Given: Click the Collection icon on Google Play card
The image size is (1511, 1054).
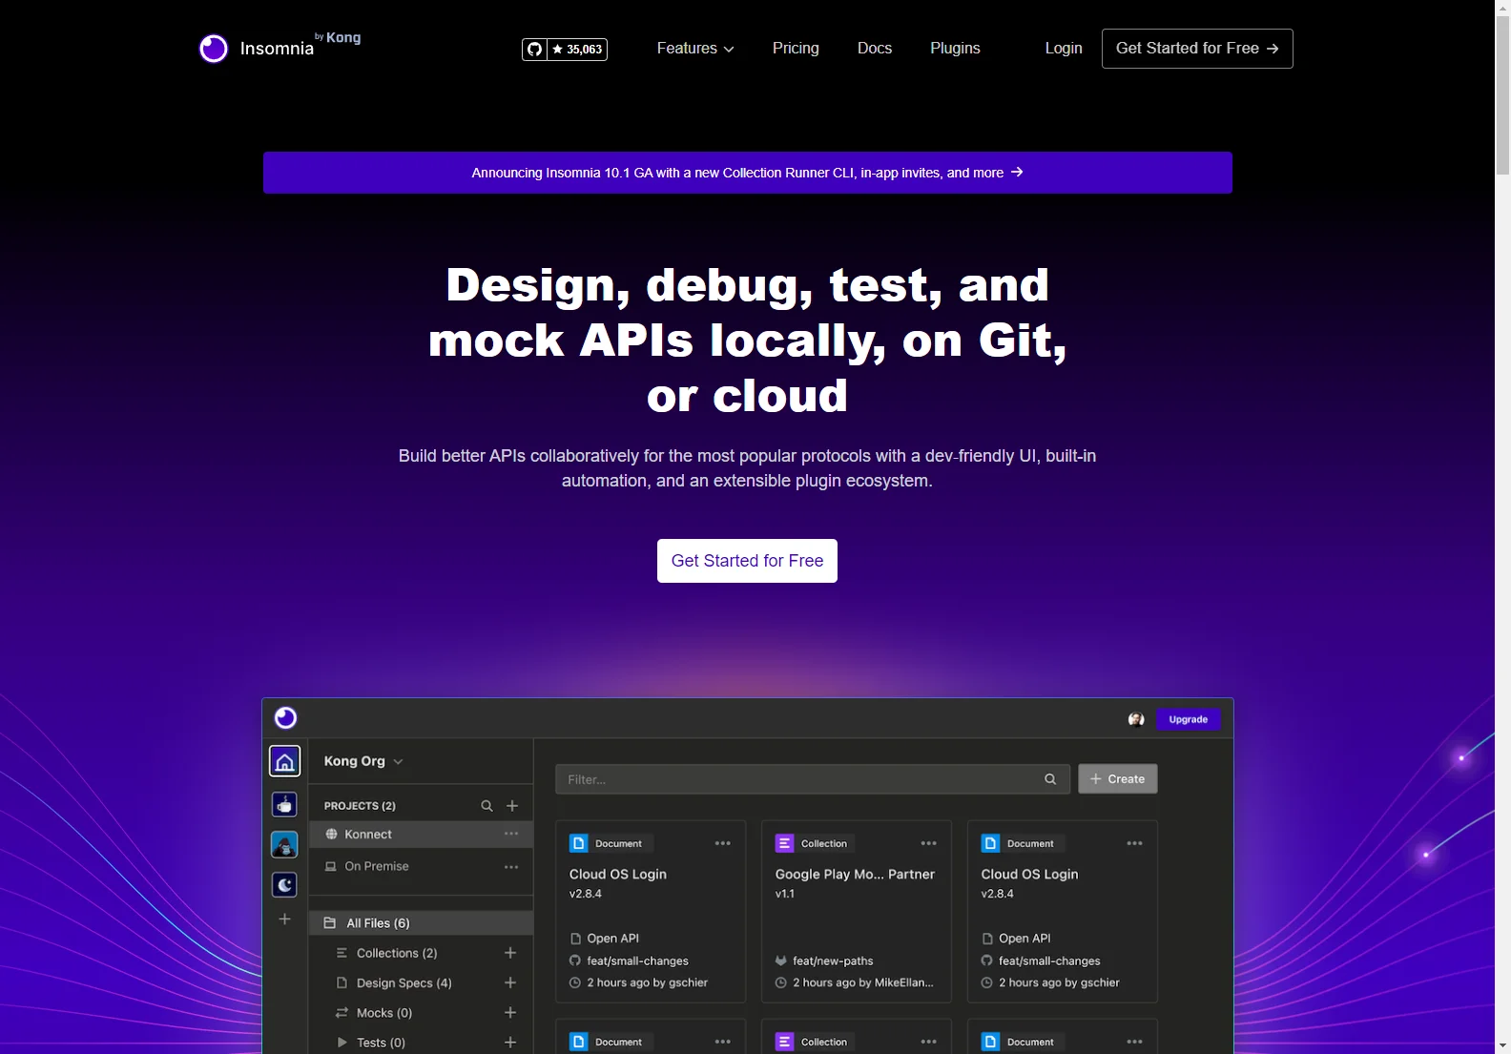Looking at the screenshot, I should [x=785, y=843].
